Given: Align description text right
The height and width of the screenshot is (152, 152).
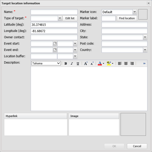Looking at the screenshot, I should pos(132,64).
